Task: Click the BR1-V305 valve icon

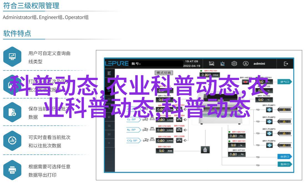Action: click(179, 130)
